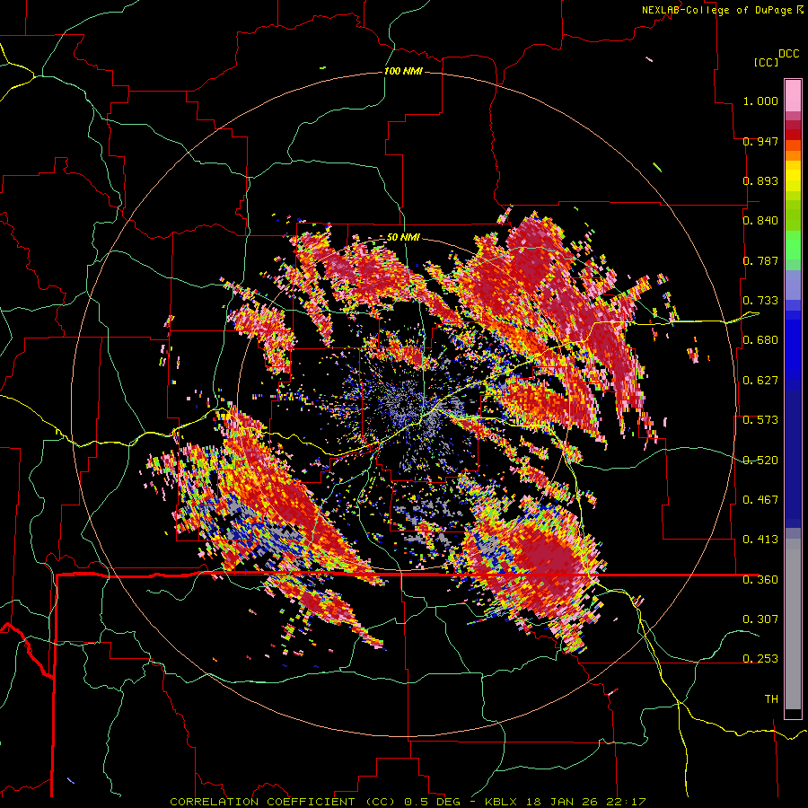Click the 0.787 scale value
Viewport: 808px width, 808px height.
[x=760, y=260]
